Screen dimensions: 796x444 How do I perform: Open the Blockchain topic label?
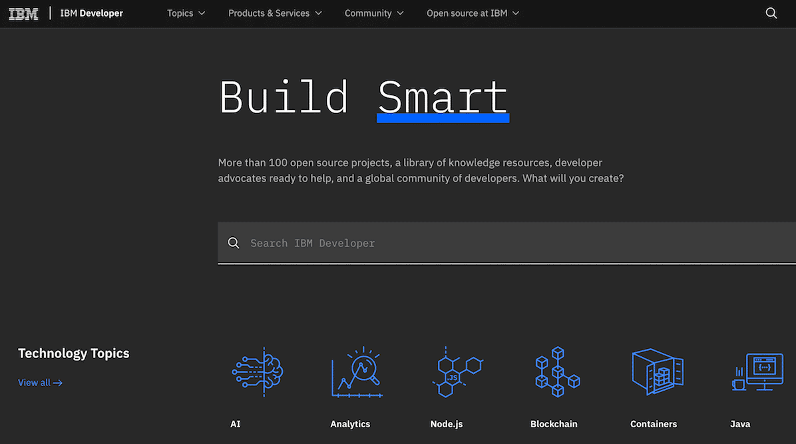point(553,424)
